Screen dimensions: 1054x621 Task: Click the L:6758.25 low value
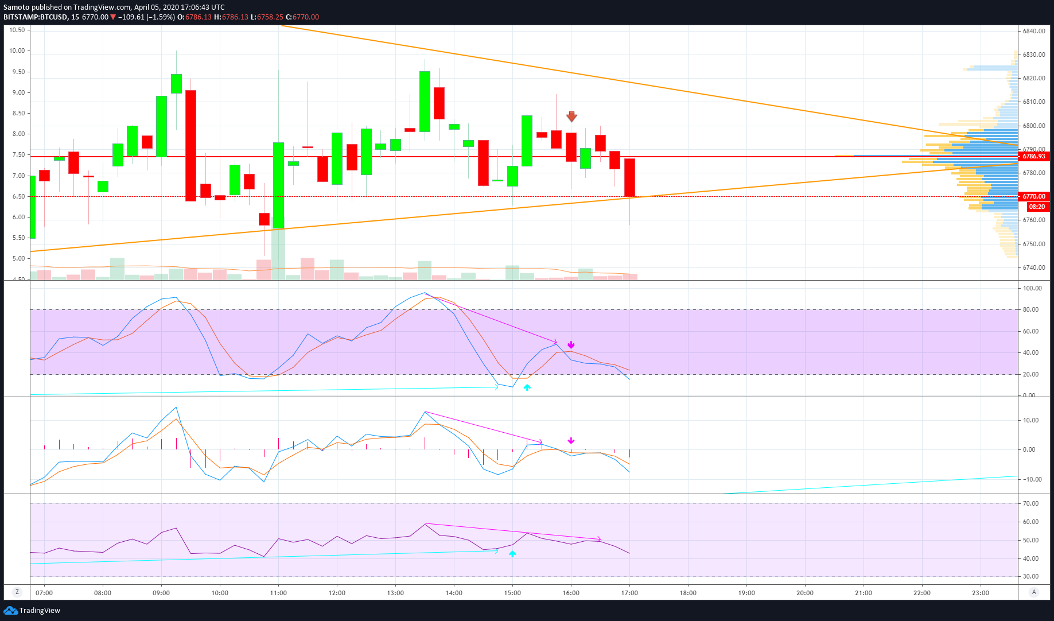267,17
